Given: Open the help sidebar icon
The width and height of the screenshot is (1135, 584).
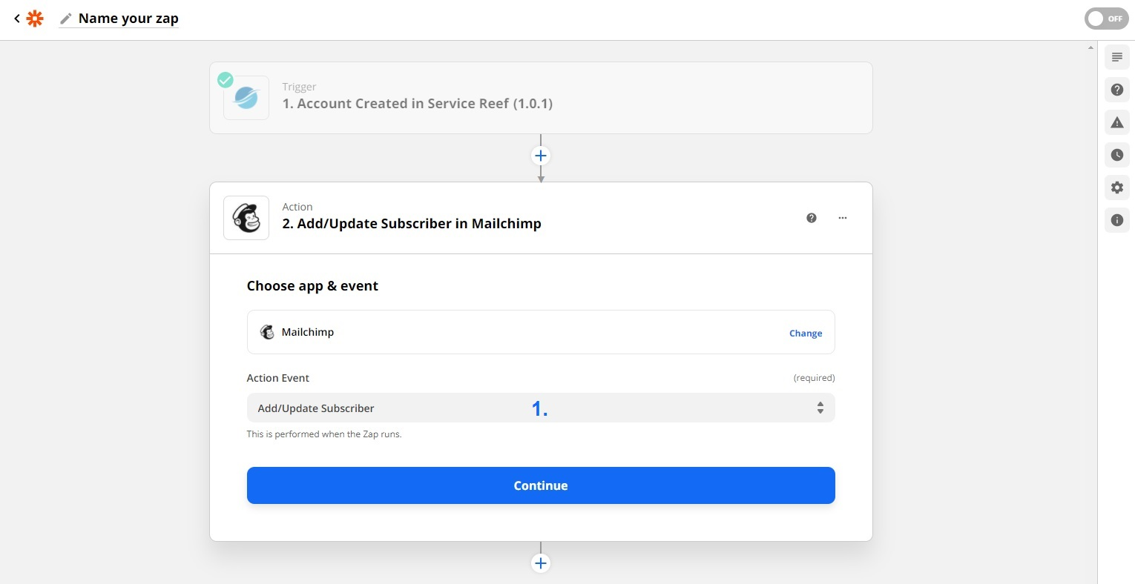Looking at the screenshot, I should (x=1117, y=90).
